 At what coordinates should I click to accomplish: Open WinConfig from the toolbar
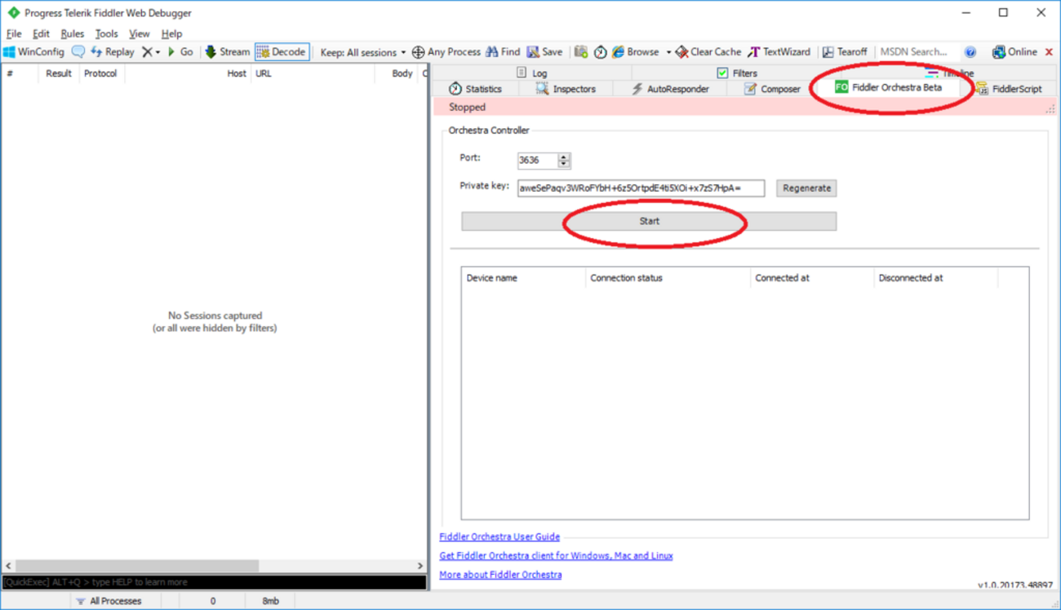click(x=33, y=51)
